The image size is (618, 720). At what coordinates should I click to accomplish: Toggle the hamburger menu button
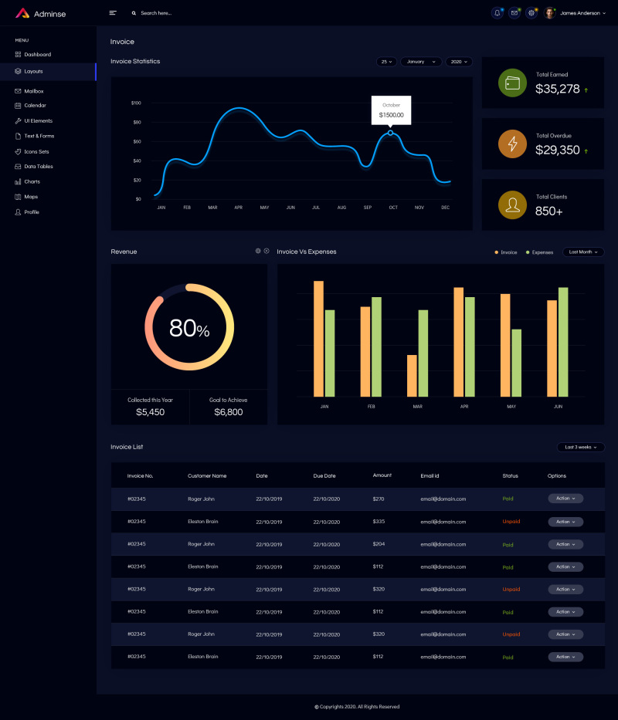coord(113,12)
